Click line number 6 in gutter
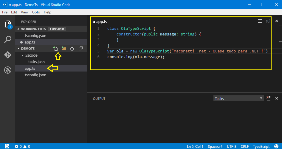Image resolution: width=282 pixels, height=149 pixels. (98, 57)
